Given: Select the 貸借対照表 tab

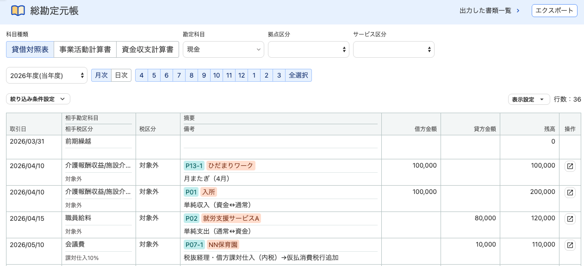Looking at the screenshot, I should pos(30,49).
